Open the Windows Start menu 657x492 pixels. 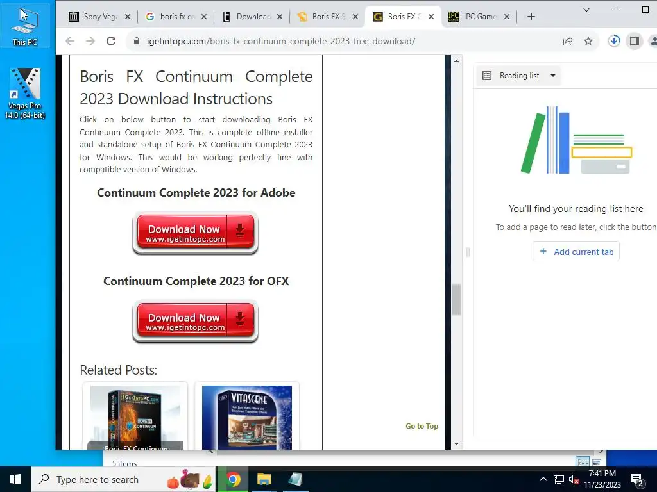click(x=15, y=479)
